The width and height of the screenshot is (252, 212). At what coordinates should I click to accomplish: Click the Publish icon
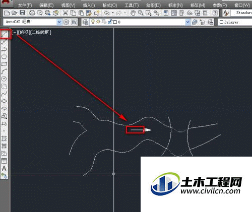pyautogui.click(x=48, y=13)
